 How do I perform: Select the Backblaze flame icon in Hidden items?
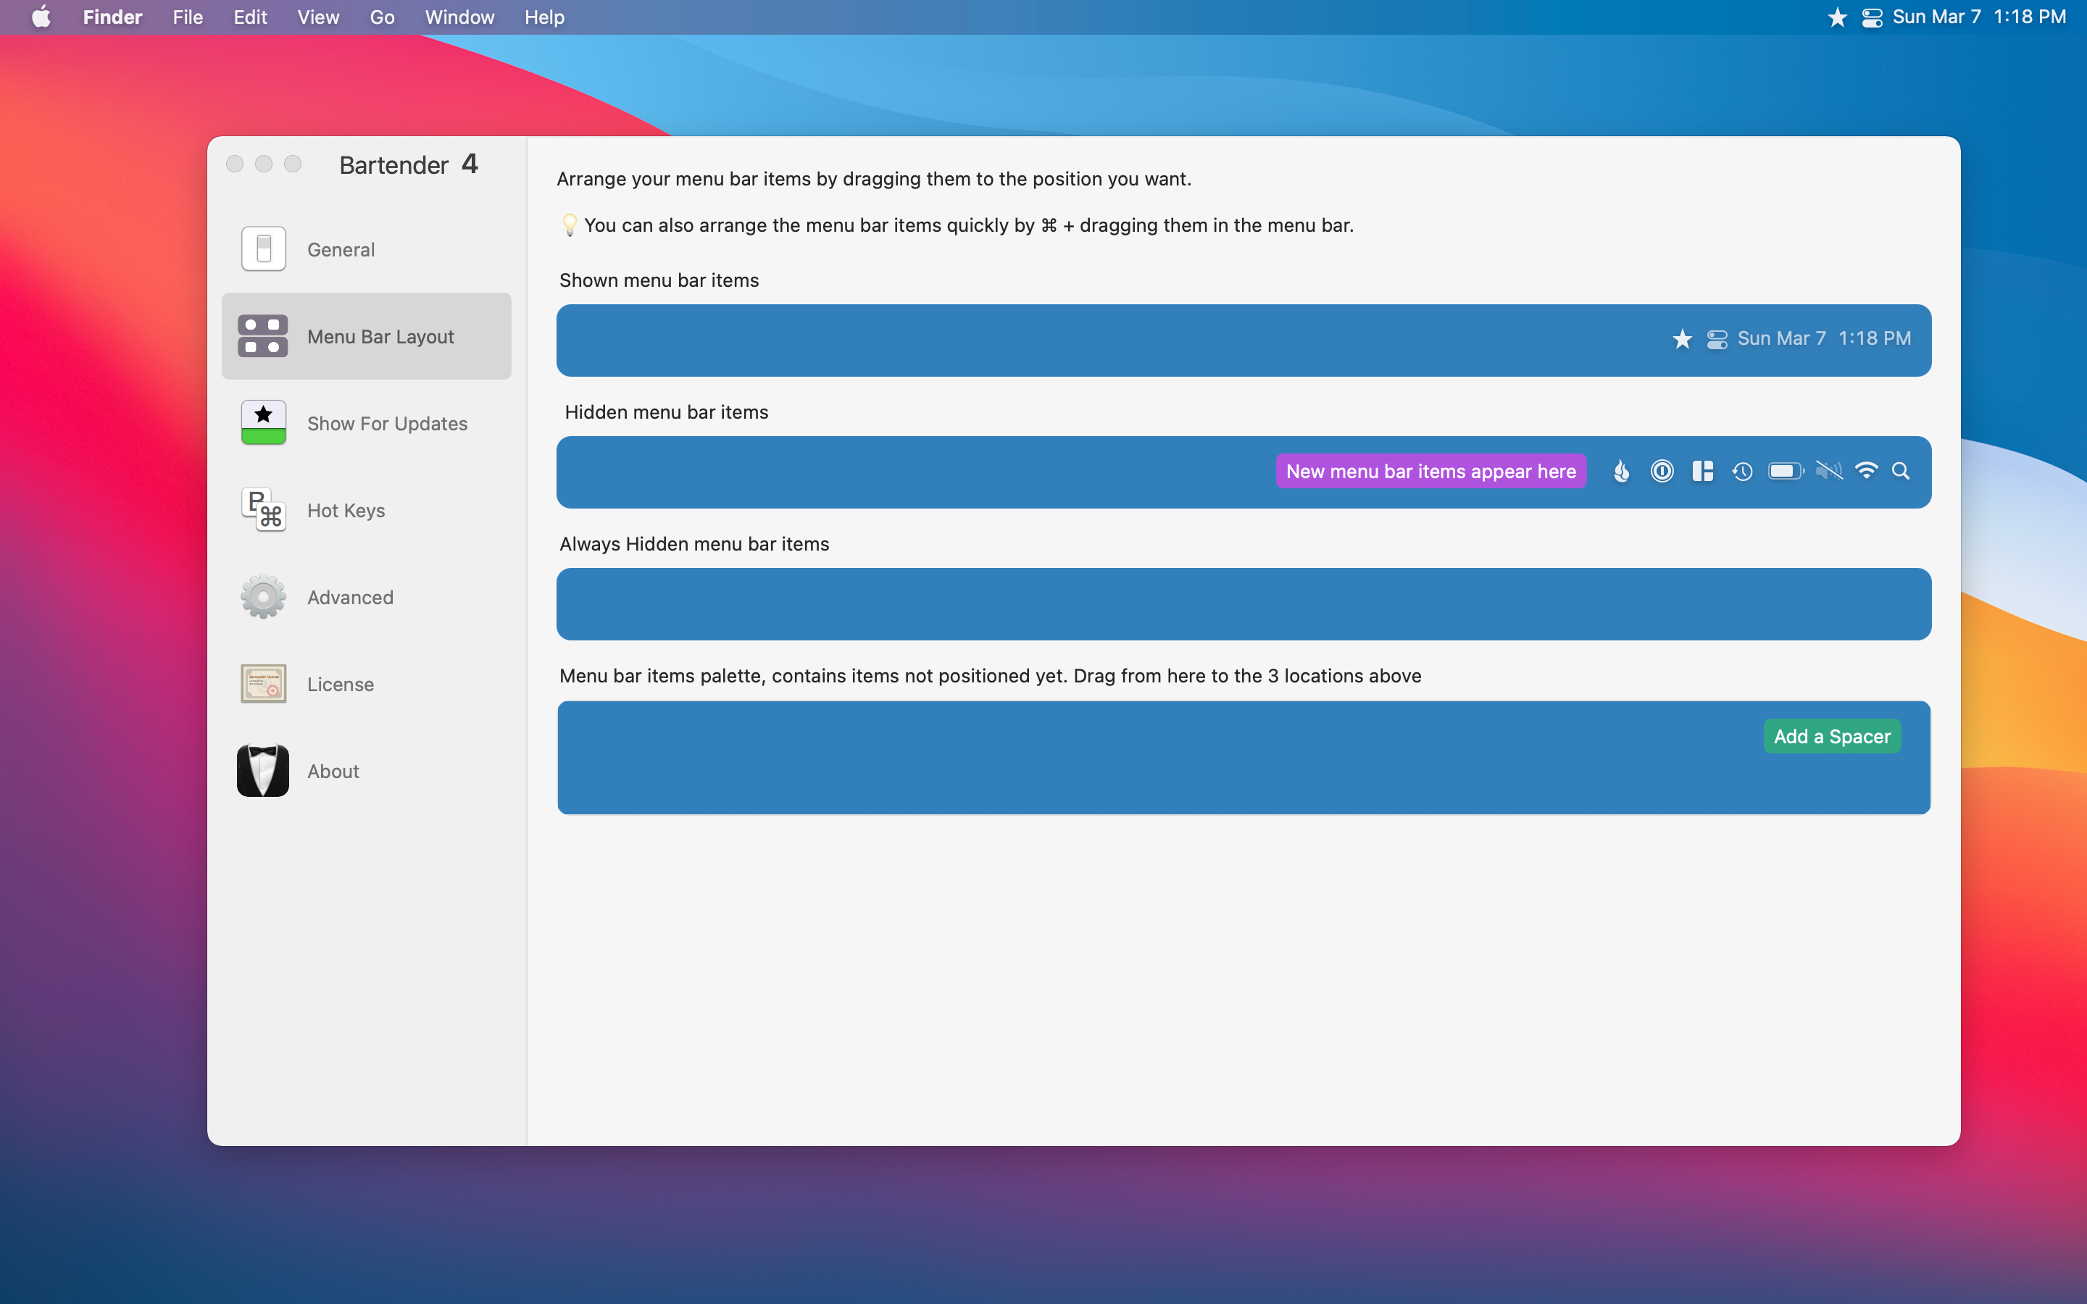click(1621, 471)
